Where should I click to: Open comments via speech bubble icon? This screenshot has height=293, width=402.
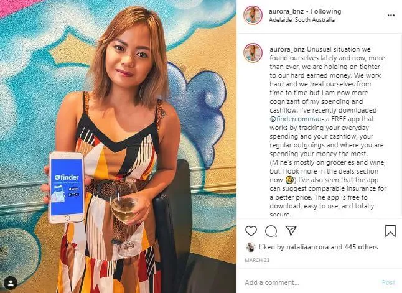coord(271,231)
